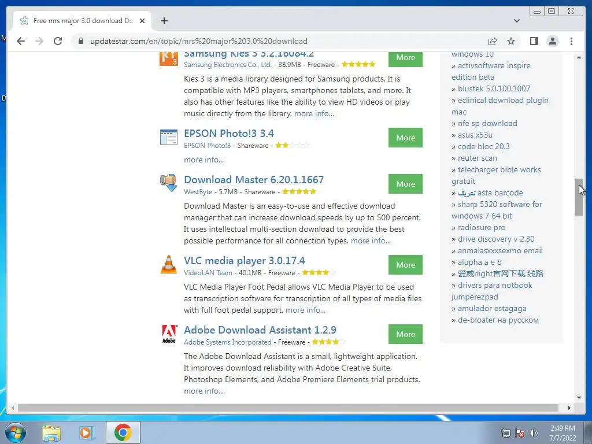Image resolution: width=592 pixels, height=444 pixels.
Task: Open drive discovery v 2.30 link
Action: click(x=496, y=239)
